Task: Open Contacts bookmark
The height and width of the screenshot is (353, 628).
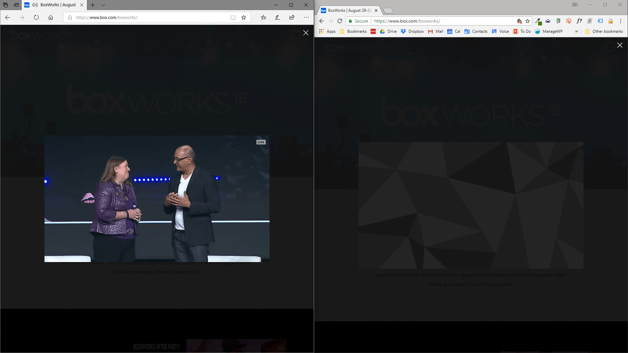Action: pyautogui.click(x=476, y=31)
